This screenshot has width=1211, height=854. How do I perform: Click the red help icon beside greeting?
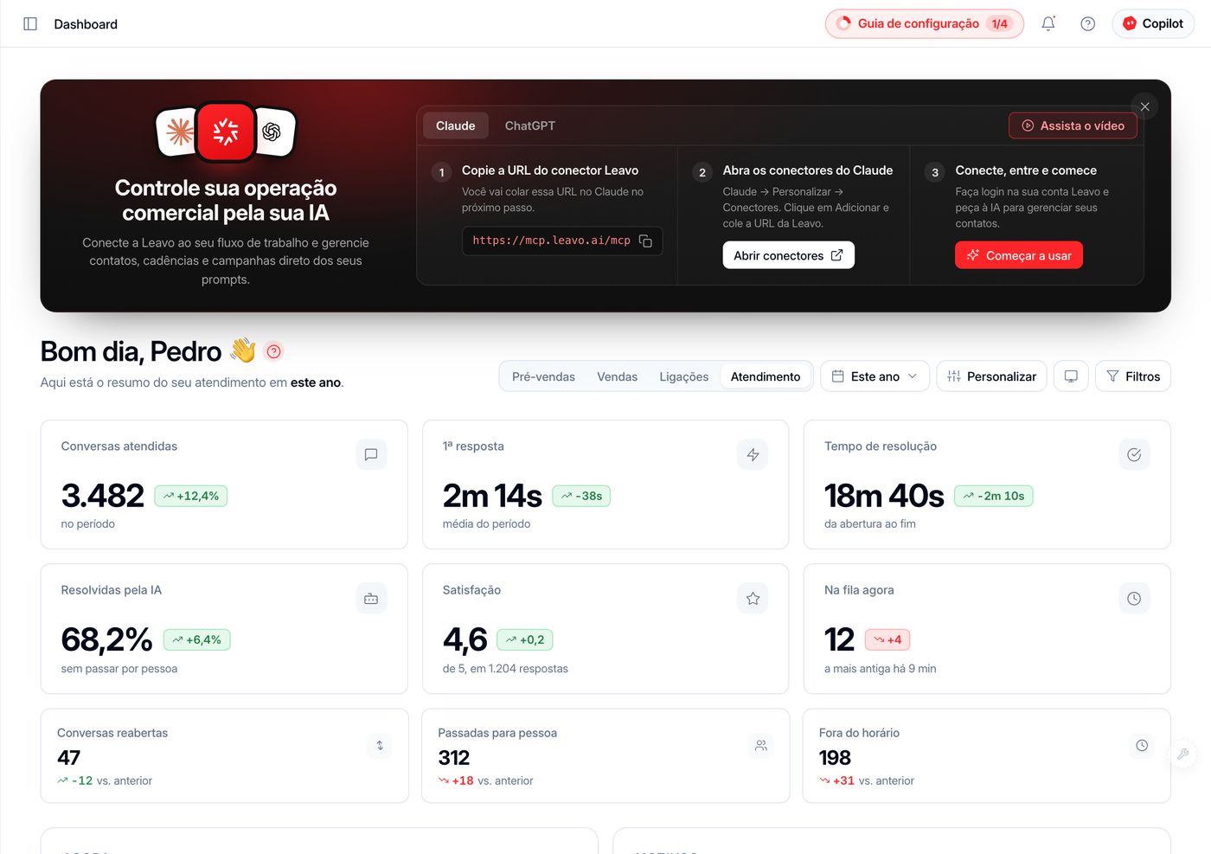[274, 351]
